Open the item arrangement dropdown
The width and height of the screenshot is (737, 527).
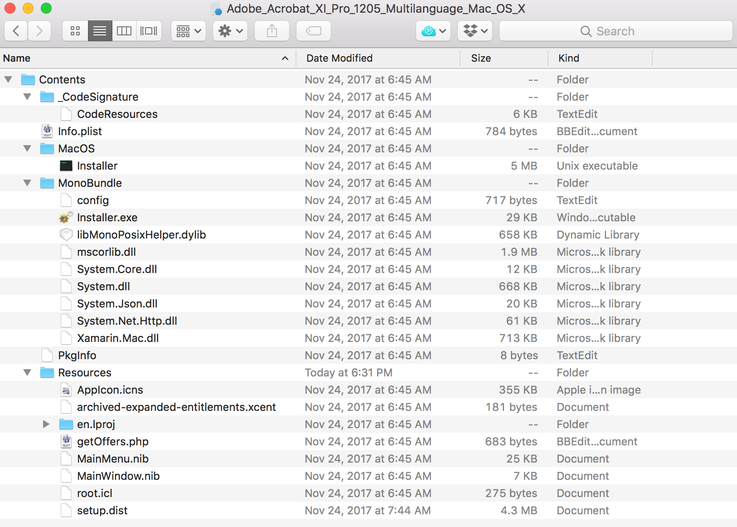(188, 31)
